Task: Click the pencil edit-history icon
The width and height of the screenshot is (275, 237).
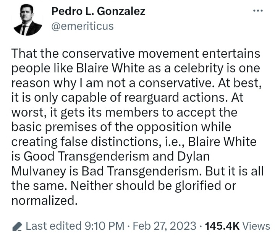Action: coord(17,226)
